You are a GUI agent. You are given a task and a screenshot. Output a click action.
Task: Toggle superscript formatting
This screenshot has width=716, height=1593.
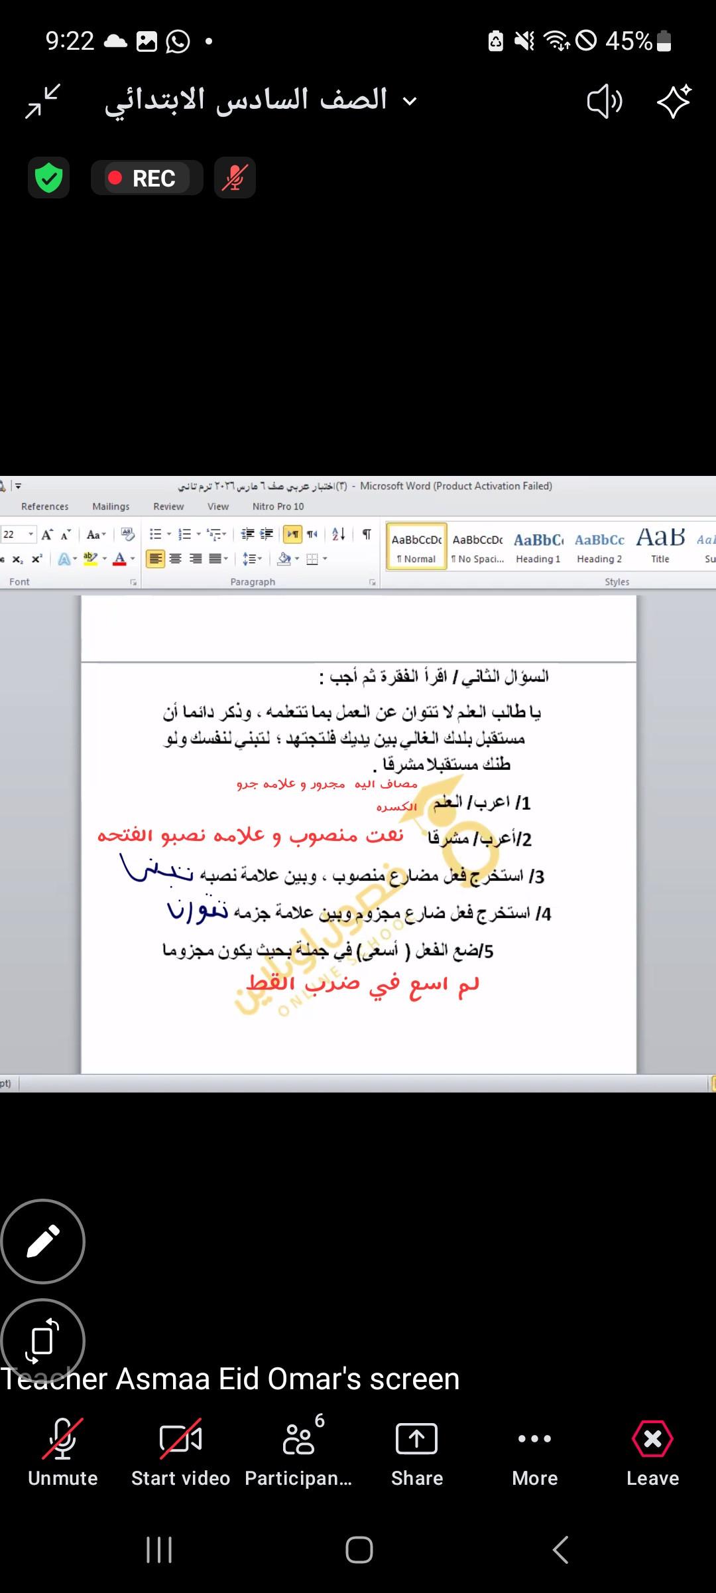[37, 559]
